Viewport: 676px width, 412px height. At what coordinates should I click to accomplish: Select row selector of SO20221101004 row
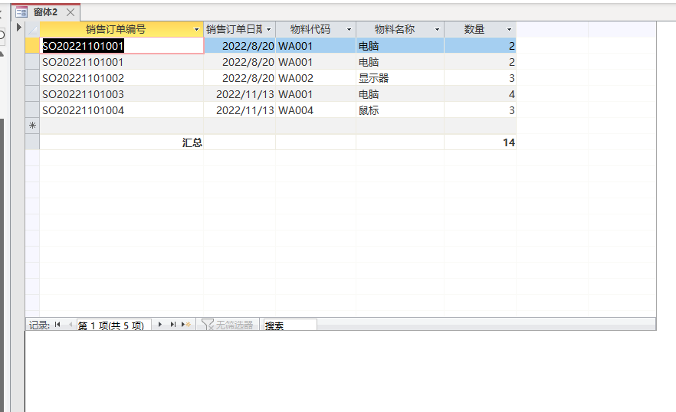32,110
